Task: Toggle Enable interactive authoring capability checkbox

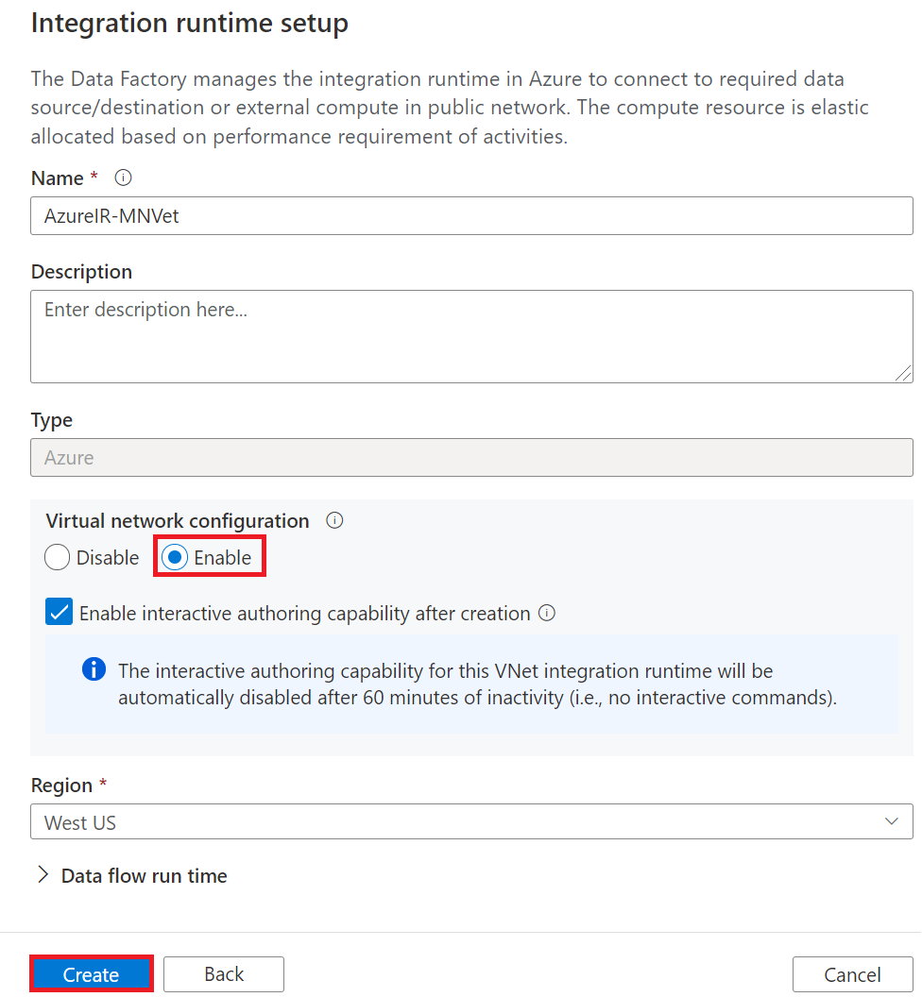Action: coord(60,613)
